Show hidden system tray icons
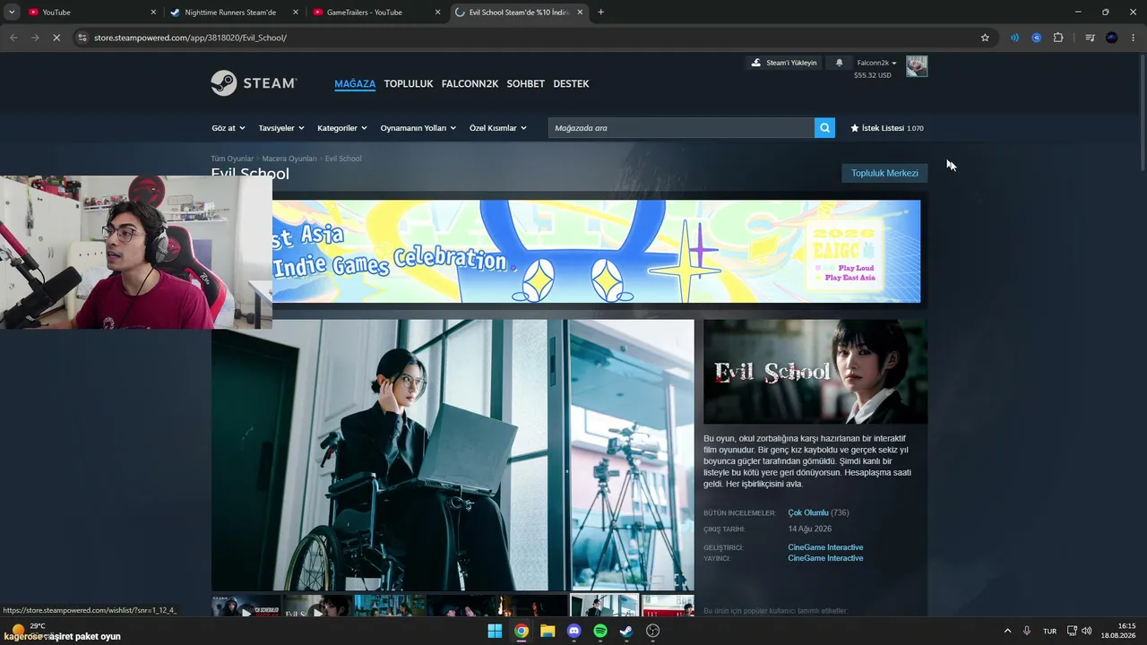The image size is (1147, 645). pos(1007,631)
